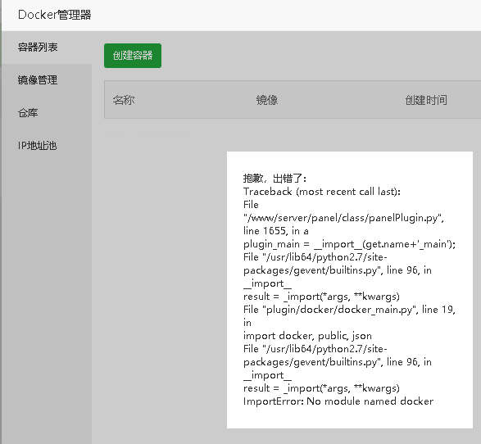Screen dimensions: 481x444
Task: Click the 名称 column header
Action: pyautogui.click(x=123, y=100)
